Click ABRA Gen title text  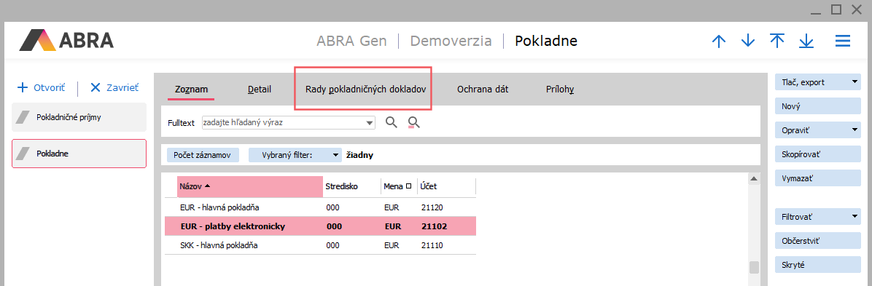click(351, 41)
